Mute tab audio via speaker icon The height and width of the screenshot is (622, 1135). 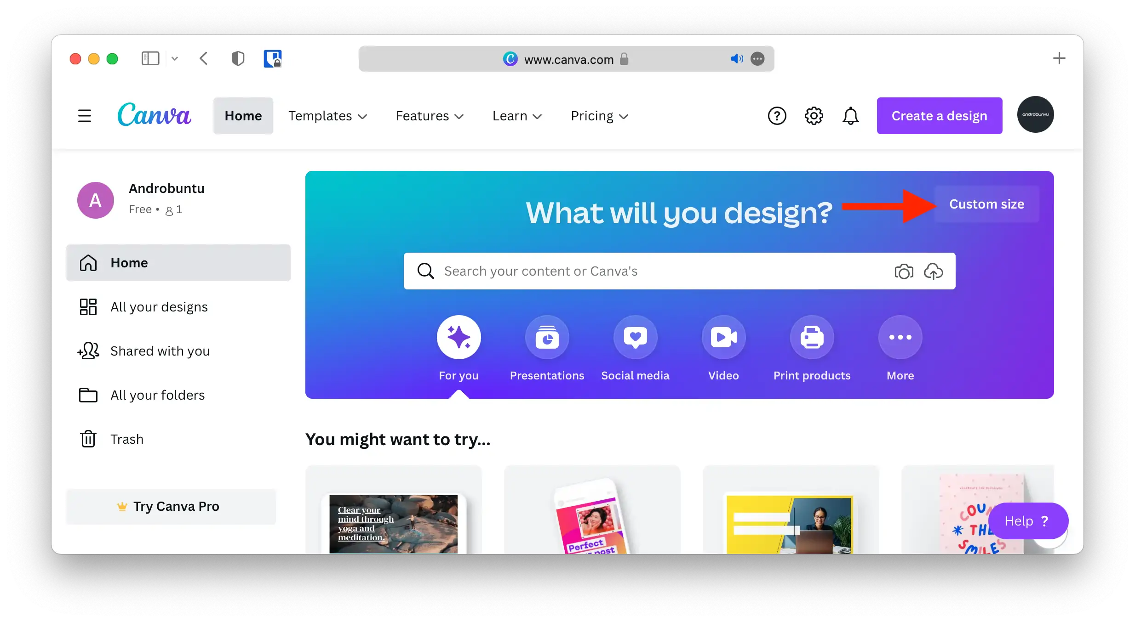click(x=736, y=59)
